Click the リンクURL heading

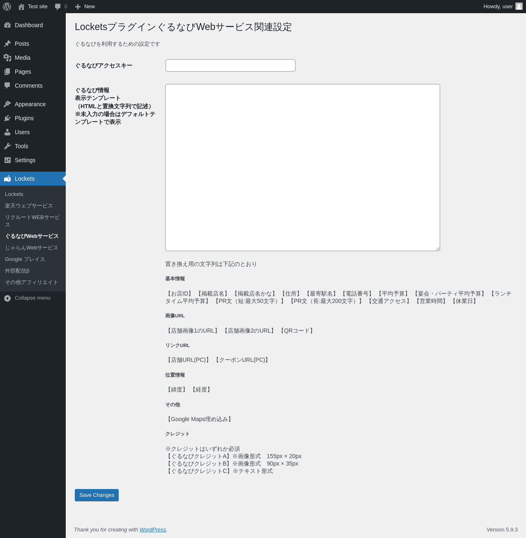178,345
